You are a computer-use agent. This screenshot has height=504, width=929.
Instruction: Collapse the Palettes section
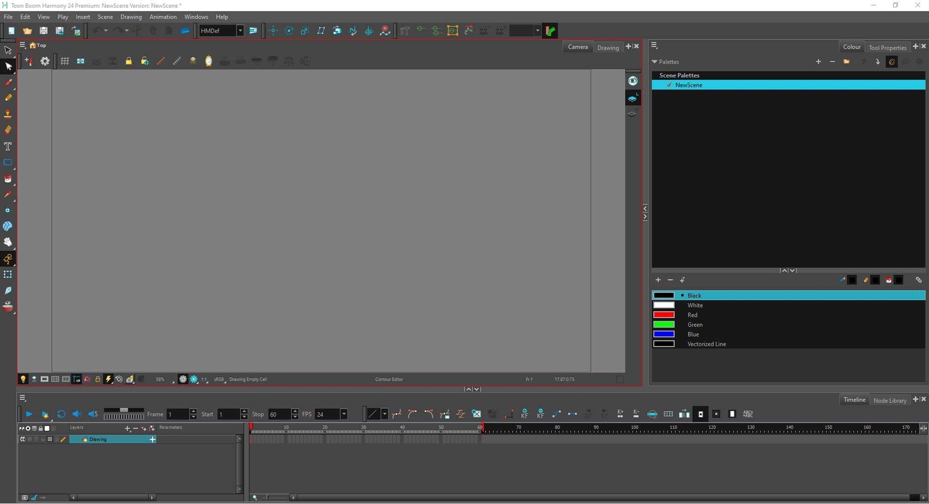[654, 62]
